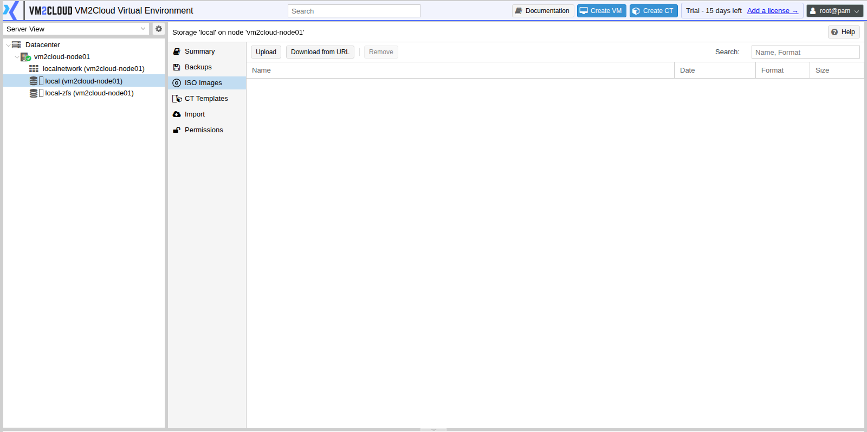Viewport: 867px width, 432px height.
Task: Click the Permissions unlock icon
Action: point(177,130)
